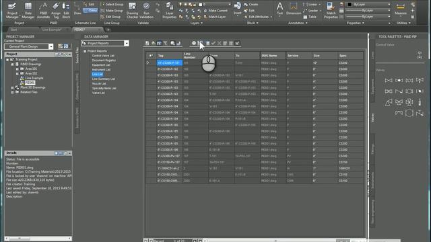The width and height of the screenshot is (431, 242).
Task: Select the Valve List report
Action: (x=98, y=93)
